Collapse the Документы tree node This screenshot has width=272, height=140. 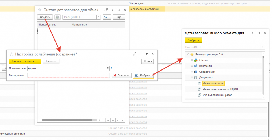[x=192, y=78]
